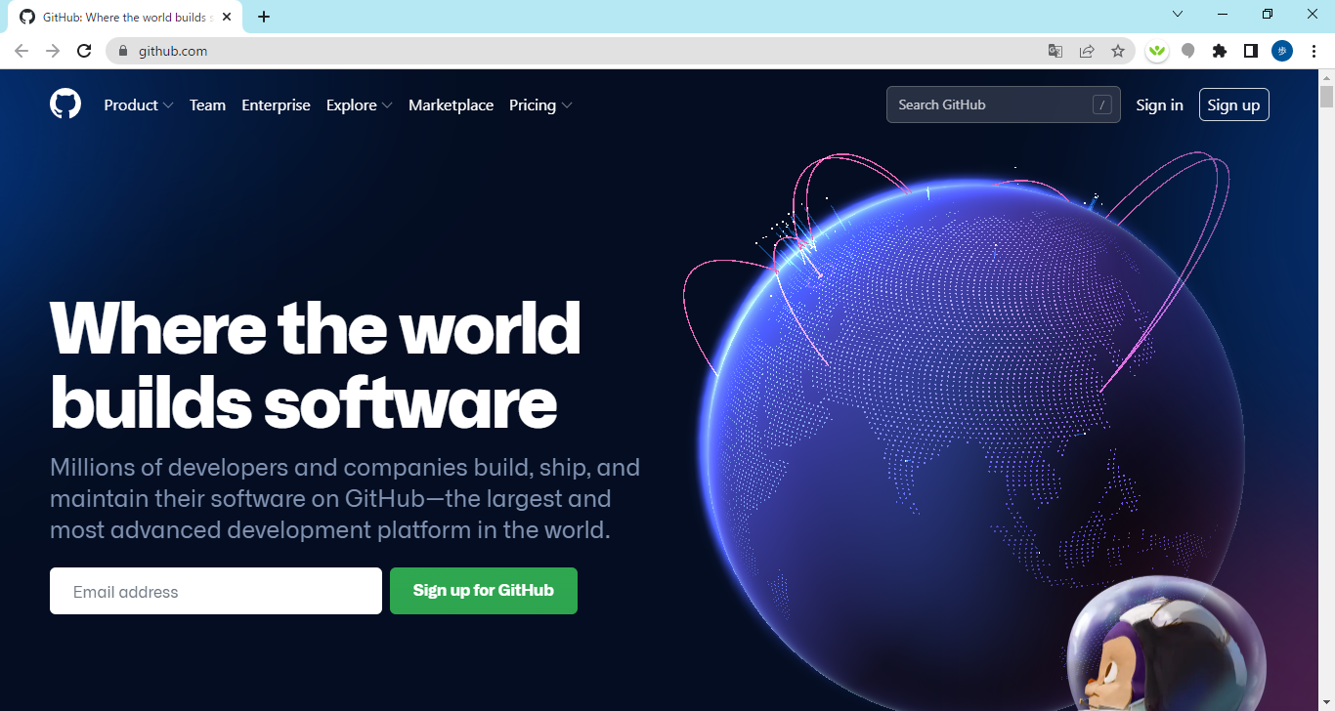Bookmark this page with the star icon
Viewport: 1335px width, 711px height.
click(1118, 51)
